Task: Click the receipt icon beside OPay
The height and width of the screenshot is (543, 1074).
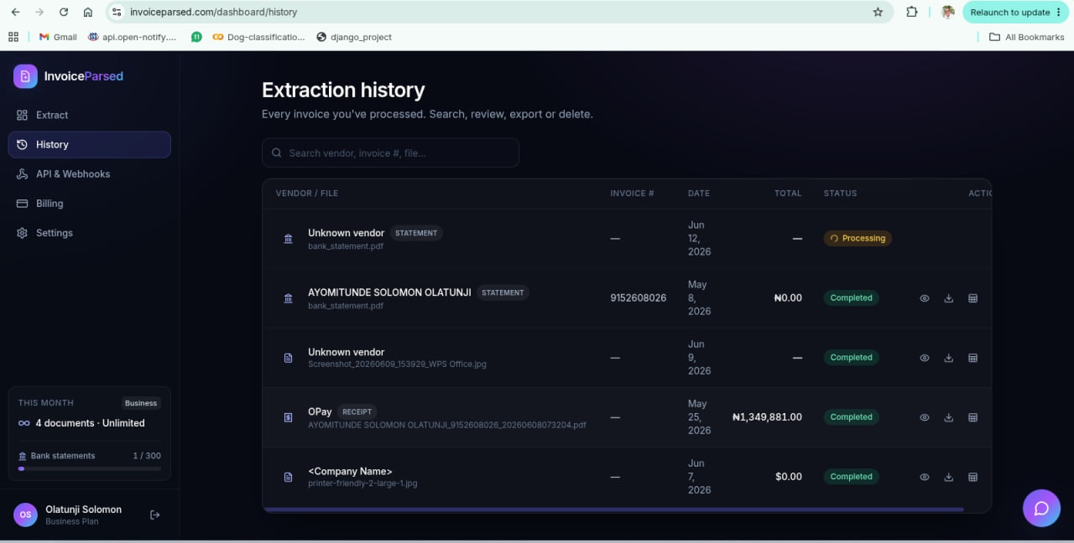Action: pyautogui.click(x=289, y=417)
